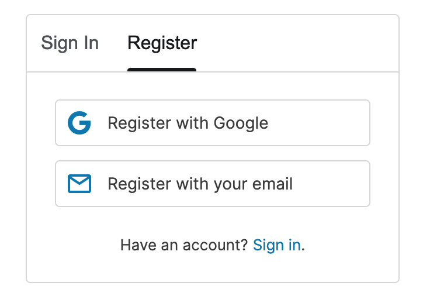423x303 pixels.
Task: Choose Google as the registration method
Action: point(213,123)
